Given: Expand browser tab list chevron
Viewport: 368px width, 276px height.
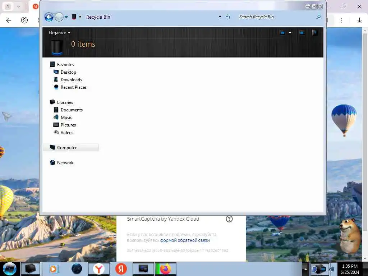Looking at the screenshot, I should pyautogui.click(x=19, y=6).
